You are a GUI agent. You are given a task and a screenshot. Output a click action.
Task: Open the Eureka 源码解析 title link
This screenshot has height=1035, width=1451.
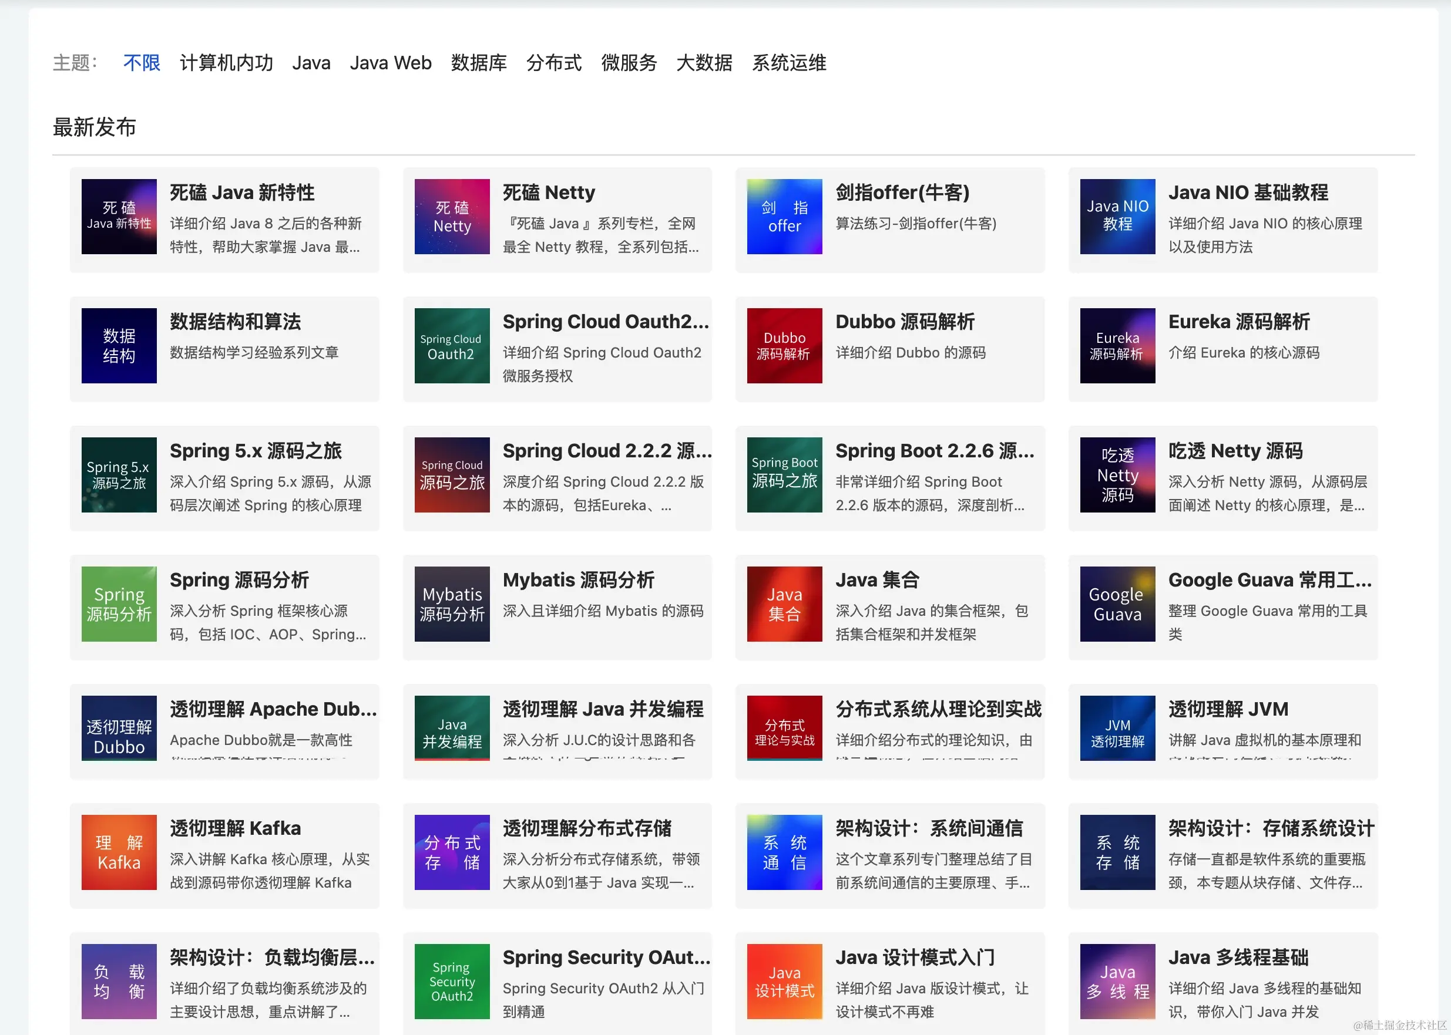coord(1238,322)
